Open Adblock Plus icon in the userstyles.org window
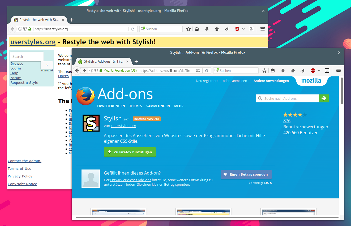The image size is (351, 226). pyautogui.click(x=237, y=29)
